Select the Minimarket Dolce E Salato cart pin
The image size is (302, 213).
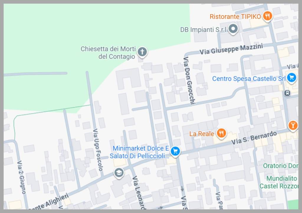click(x=175, y=151)
